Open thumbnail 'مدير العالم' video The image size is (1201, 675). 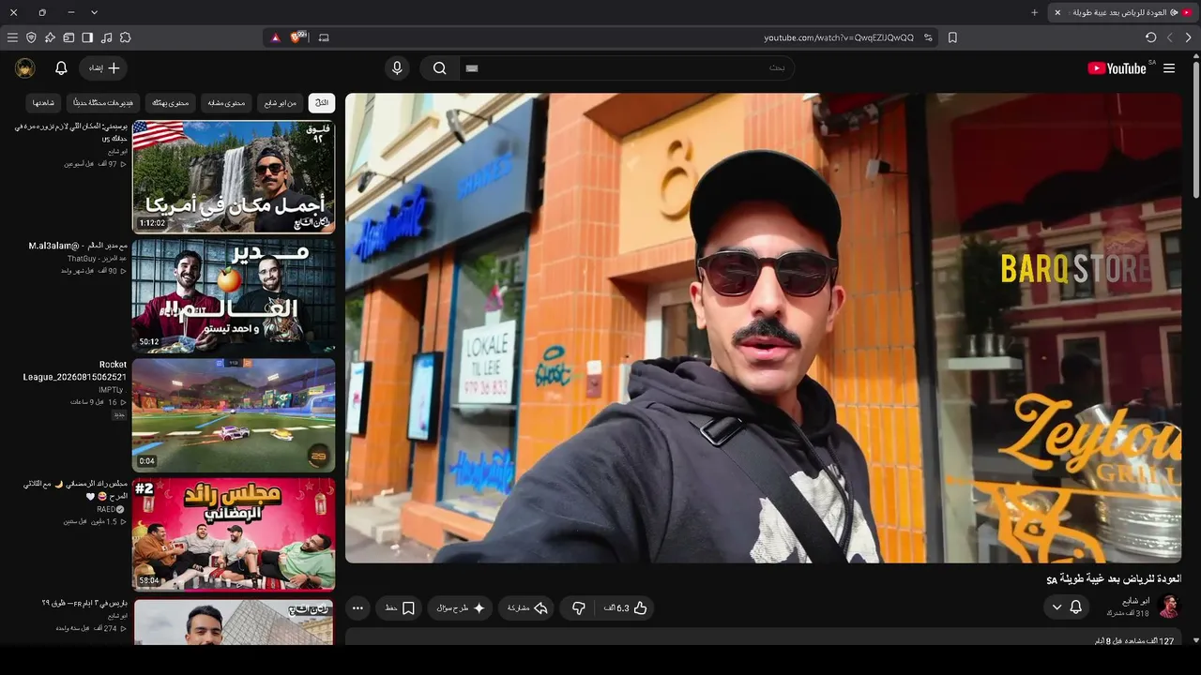(234, 296)
